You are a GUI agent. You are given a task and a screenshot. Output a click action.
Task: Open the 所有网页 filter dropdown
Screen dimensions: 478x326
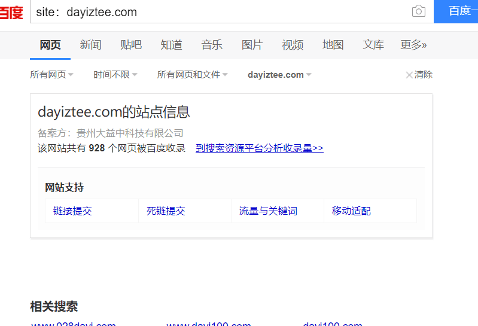[51, 75]
